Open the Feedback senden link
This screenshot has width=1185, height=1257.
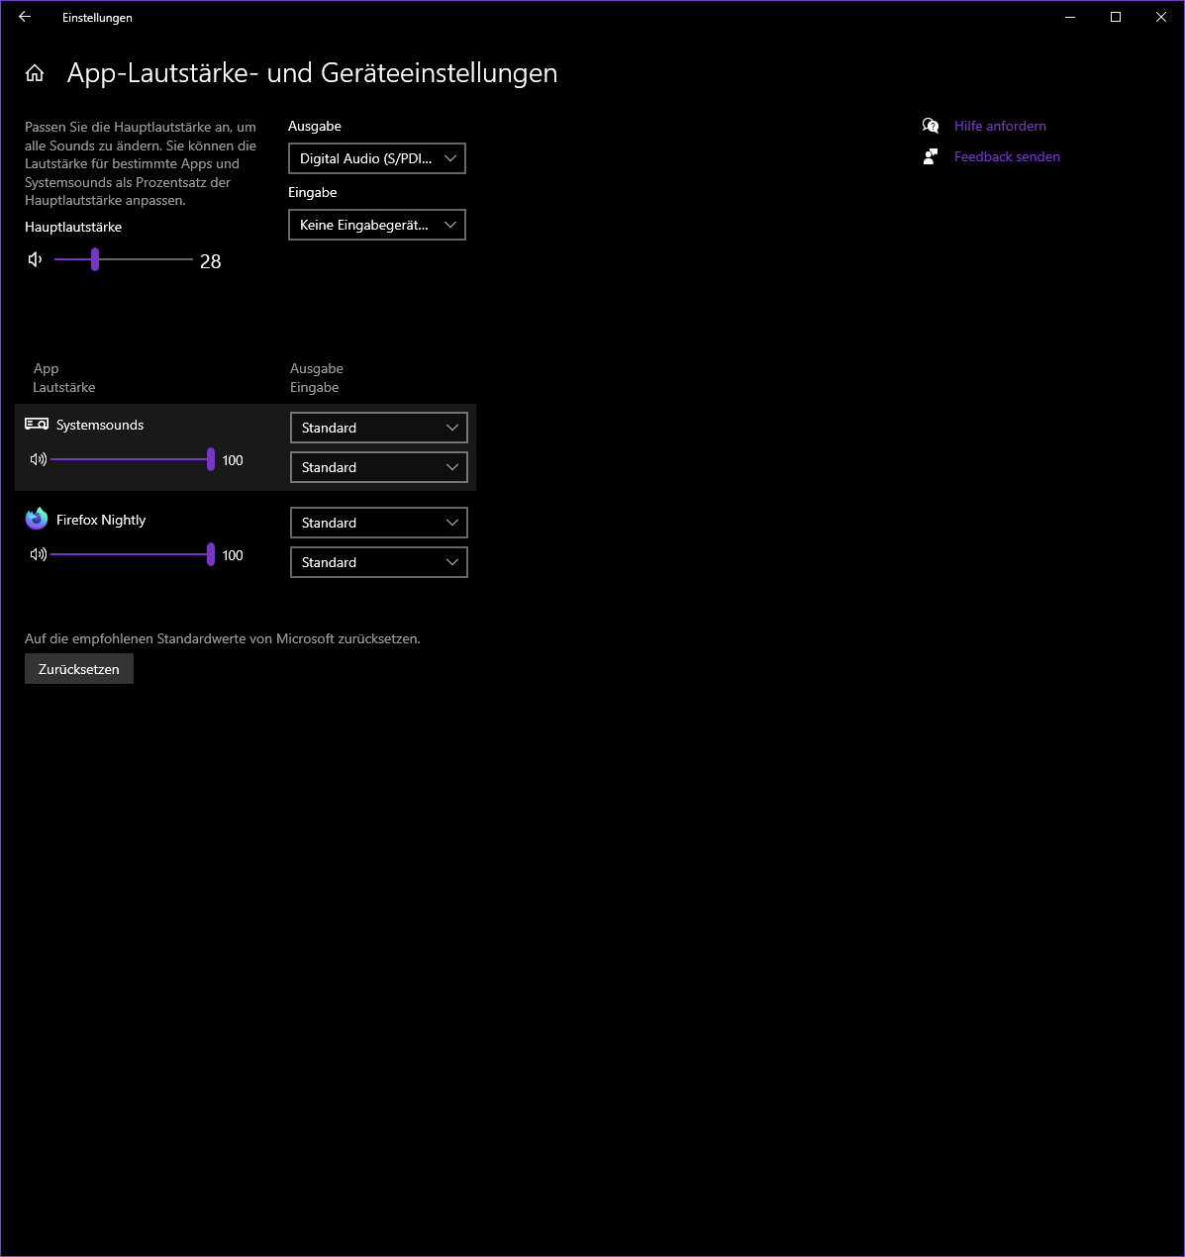coord(1007,156)
